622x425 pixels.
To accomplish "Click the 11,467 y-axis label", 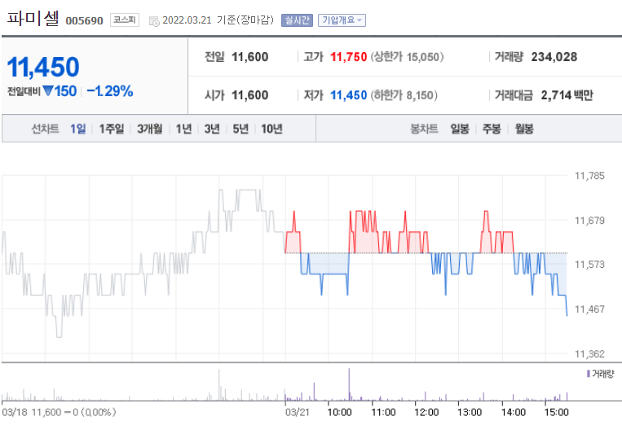I will (x=589, y=309).
